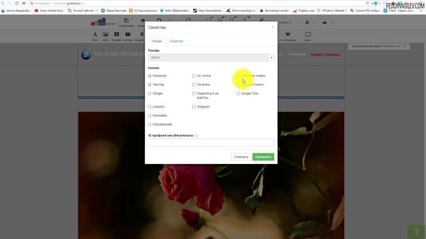Click inside the ID профиля input field
Viewport: 426px width, 239px height.
coord(211,143)
